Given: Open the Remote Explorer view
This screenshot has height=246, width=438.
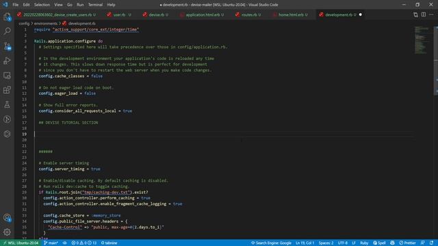Looking at the screenshot, I should pyautogui.click(x=7, y=75).
